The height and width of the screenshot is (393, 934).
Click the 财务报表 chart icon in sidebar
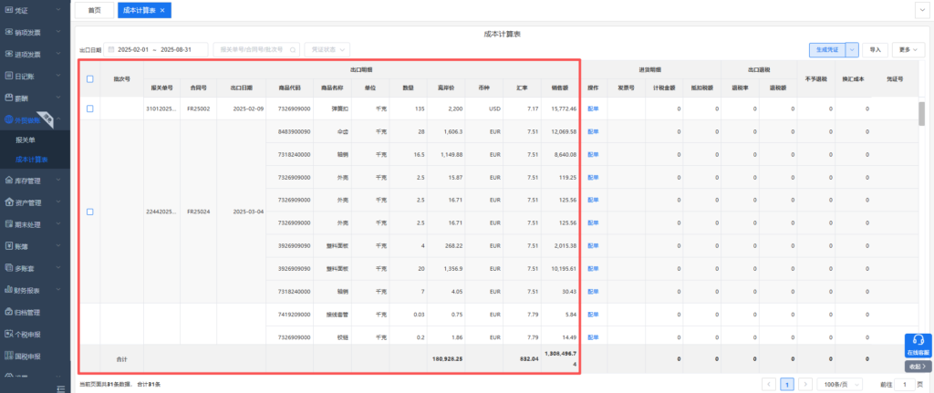pyautogui.click(x=8, y=290)
